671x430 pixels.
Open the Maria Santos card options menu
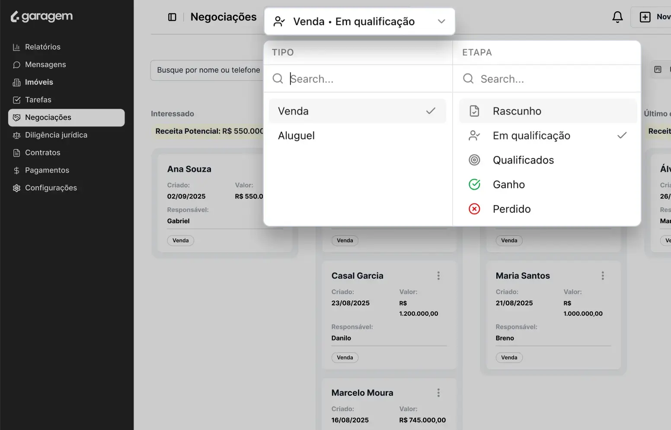pos(603,276)
